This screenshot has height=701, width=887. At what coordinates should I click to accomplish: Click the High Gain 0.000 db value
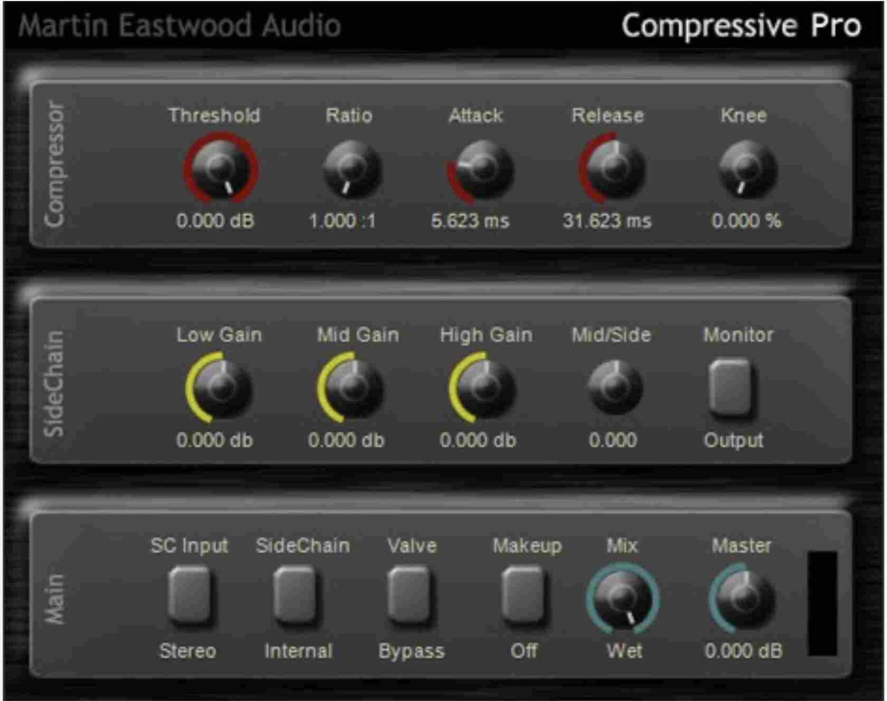pyautogui.click(x=478, y=441)
